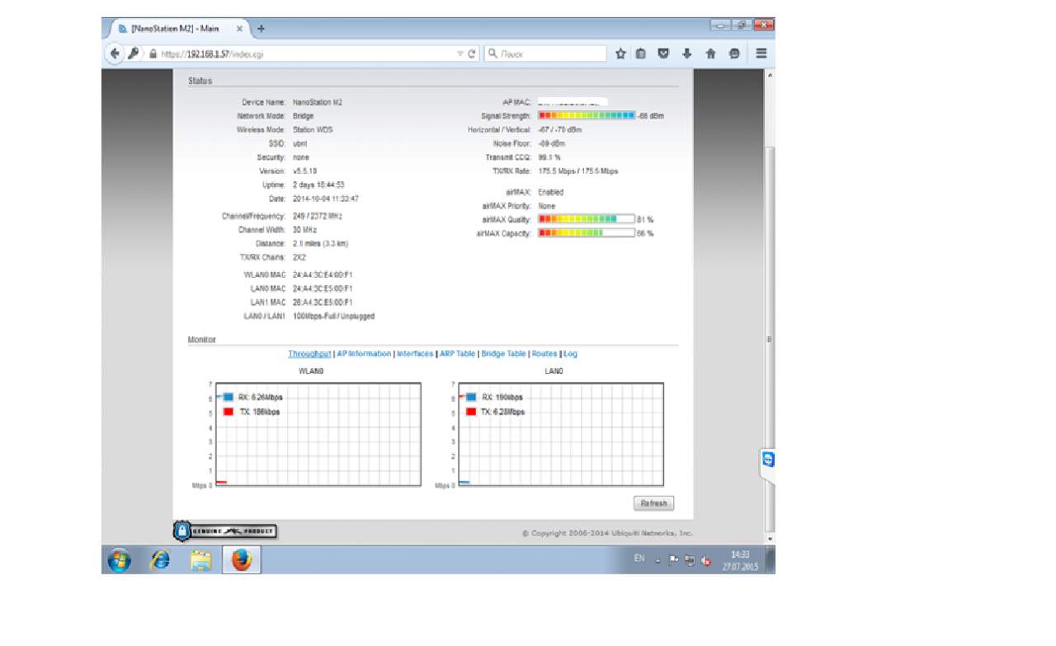Open the network tray icon

[x=690, y=560]
